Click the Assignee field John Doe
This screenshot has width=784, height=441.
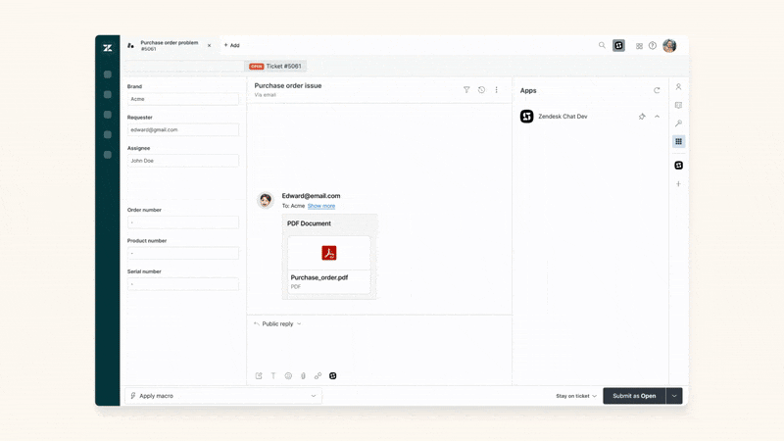(x=182, y=161)
